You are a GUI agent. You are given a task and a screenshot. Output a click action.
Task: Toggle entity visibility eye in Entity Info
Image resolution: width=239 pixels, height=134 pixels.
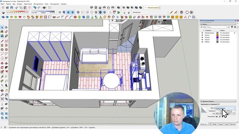[217, 117]
